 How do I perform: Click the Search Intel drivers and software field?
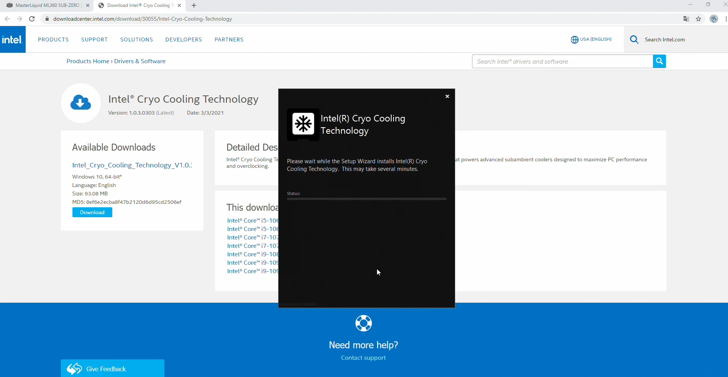tap(562, 61)
